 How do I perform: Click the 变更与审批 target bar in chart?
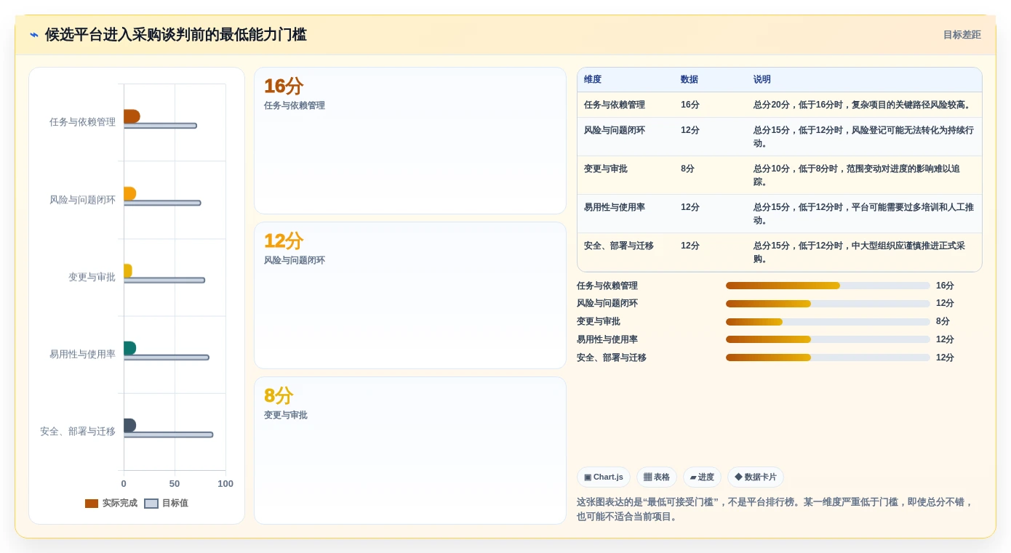point(164,280)
